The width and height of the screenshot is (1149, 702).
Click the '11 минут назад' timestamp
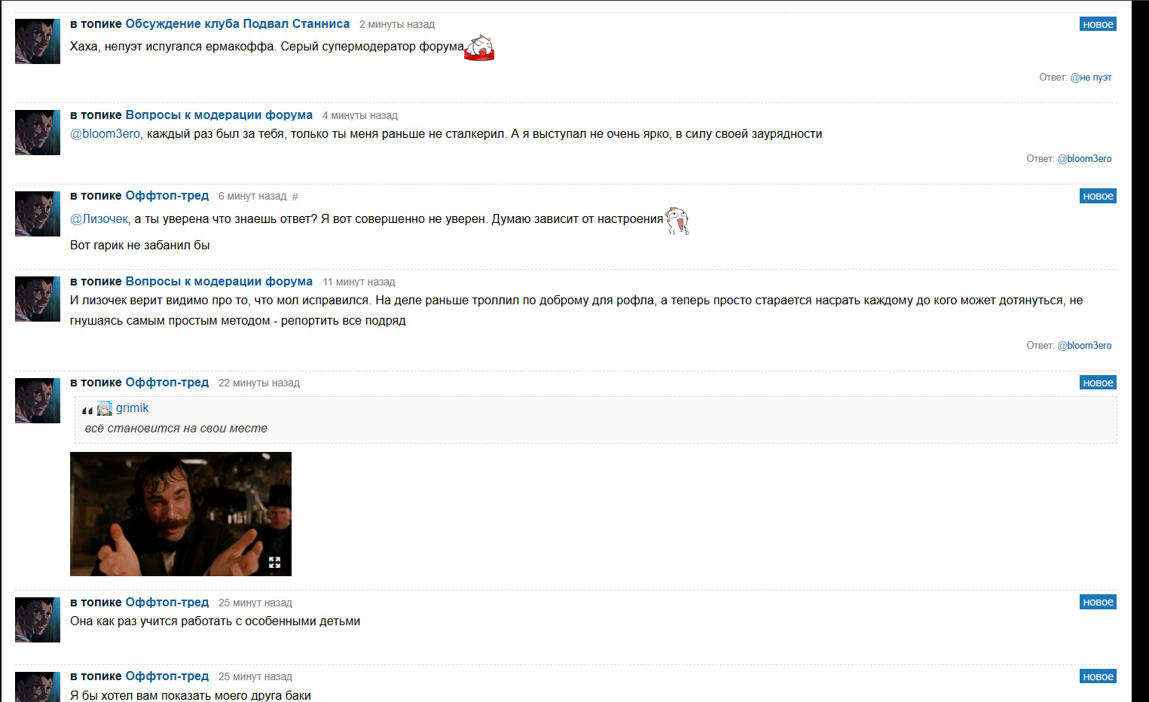[x=359, y=282]
